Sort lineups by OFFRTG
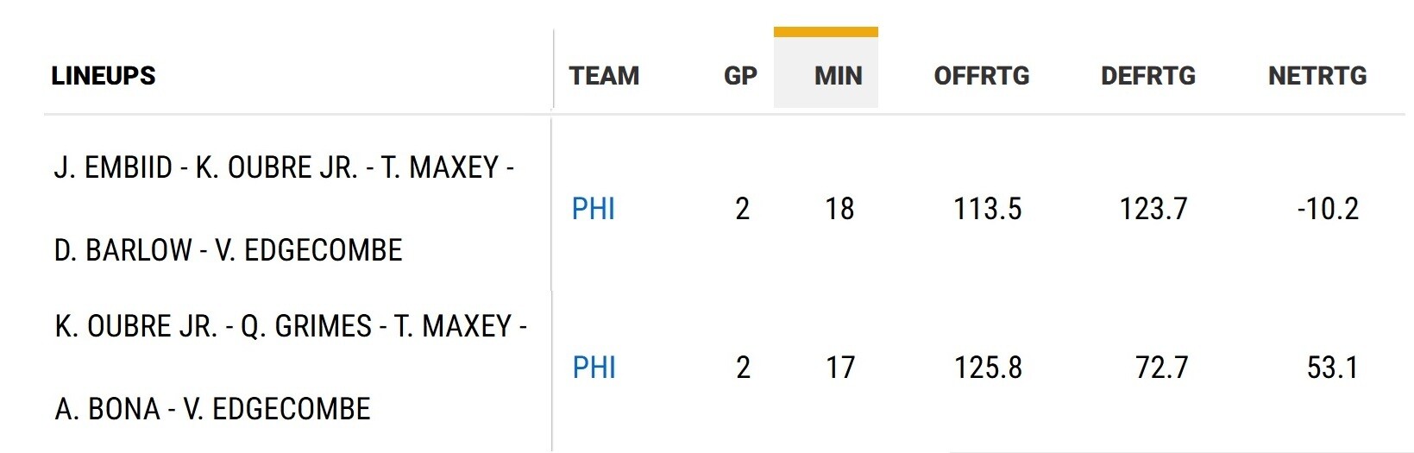Viewport: 1414px width, 453px height. pos(982,76)
